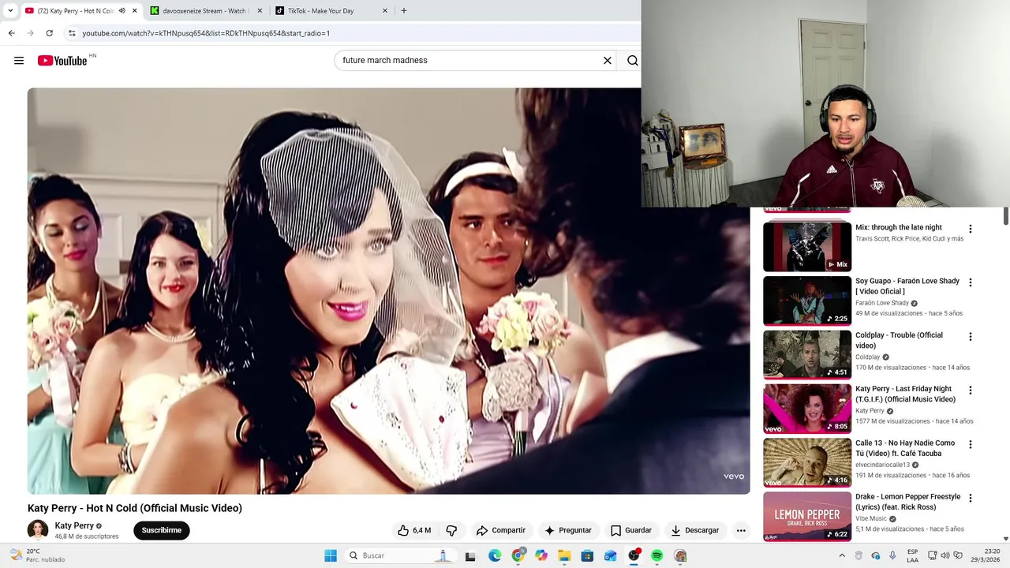Open Microsoft Store from taskbar
Screen dimensions: 1010x568
587,555
